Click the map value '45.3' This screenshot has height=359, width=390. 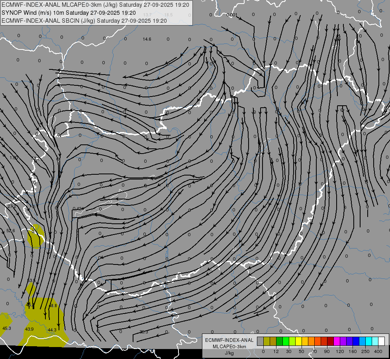tap(7, 328)
